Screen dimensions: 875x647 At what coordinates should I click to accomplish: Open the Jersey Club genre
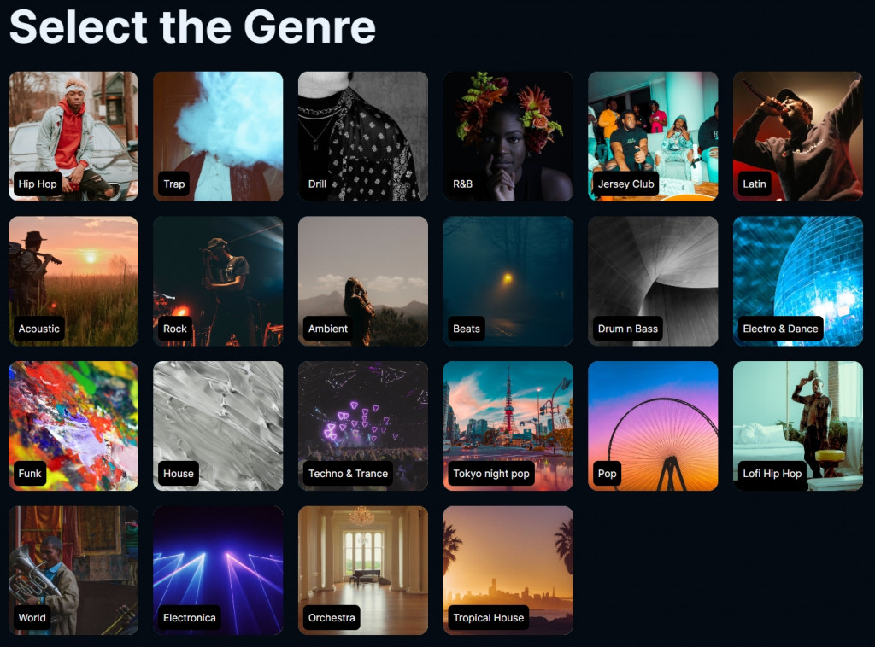(653, 136)
